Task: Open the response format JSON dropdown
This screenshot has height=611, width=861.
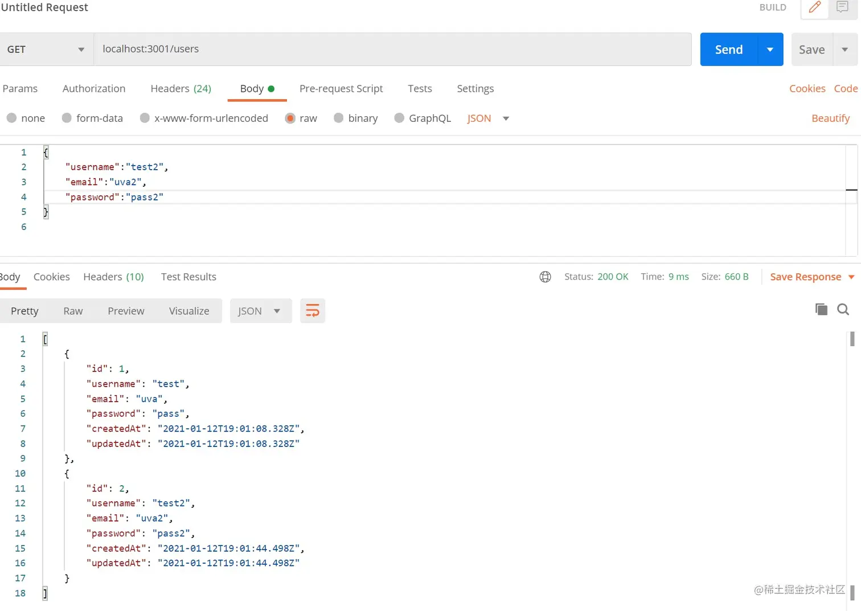Action: click(x=261, y=311)
